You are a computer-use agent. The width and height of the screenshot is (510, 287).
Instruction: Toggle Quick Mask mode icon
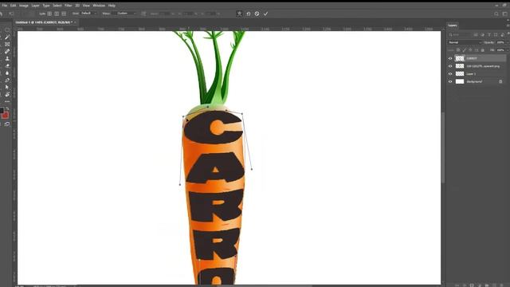point(7,124)
